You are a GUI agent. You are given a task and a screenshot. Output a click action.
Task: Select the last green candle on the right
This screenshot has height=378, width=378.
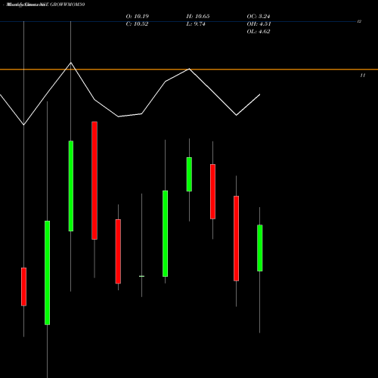click(260, 248)
